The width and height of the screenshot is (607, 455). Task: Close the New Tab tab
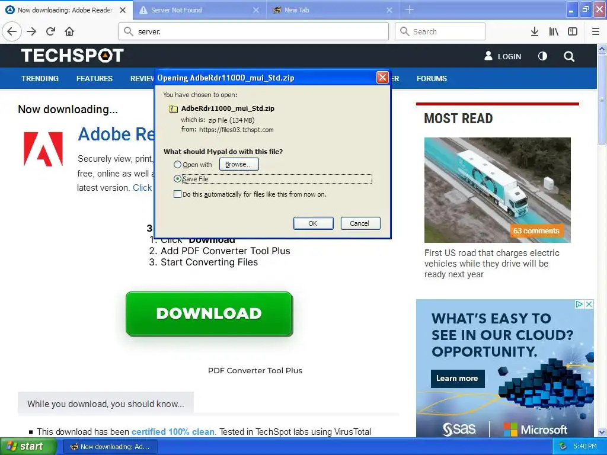pyautogui.click(x=389, y=10)
